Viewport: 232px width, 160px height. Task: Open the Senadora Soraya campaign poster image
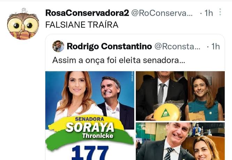[90, 115]
